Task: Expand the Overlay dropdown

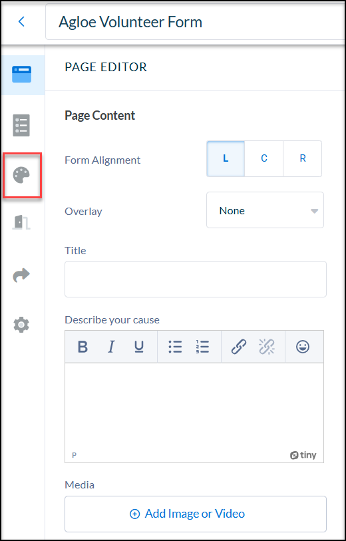Action: [265, 210]
